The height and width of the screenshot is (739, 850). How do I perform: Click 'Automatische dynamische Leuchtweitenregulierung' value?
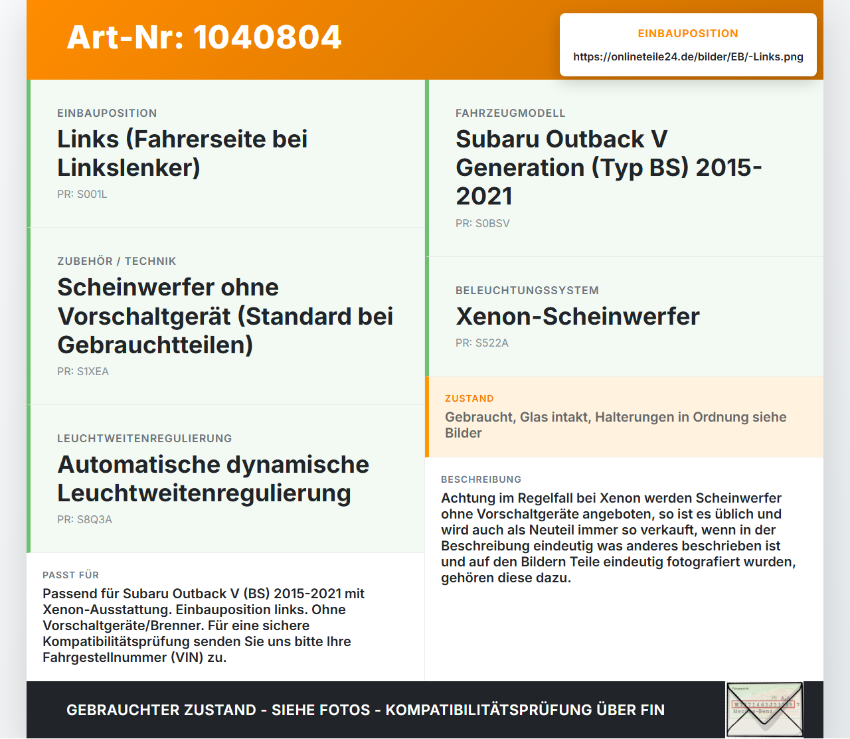click(213, 479)
